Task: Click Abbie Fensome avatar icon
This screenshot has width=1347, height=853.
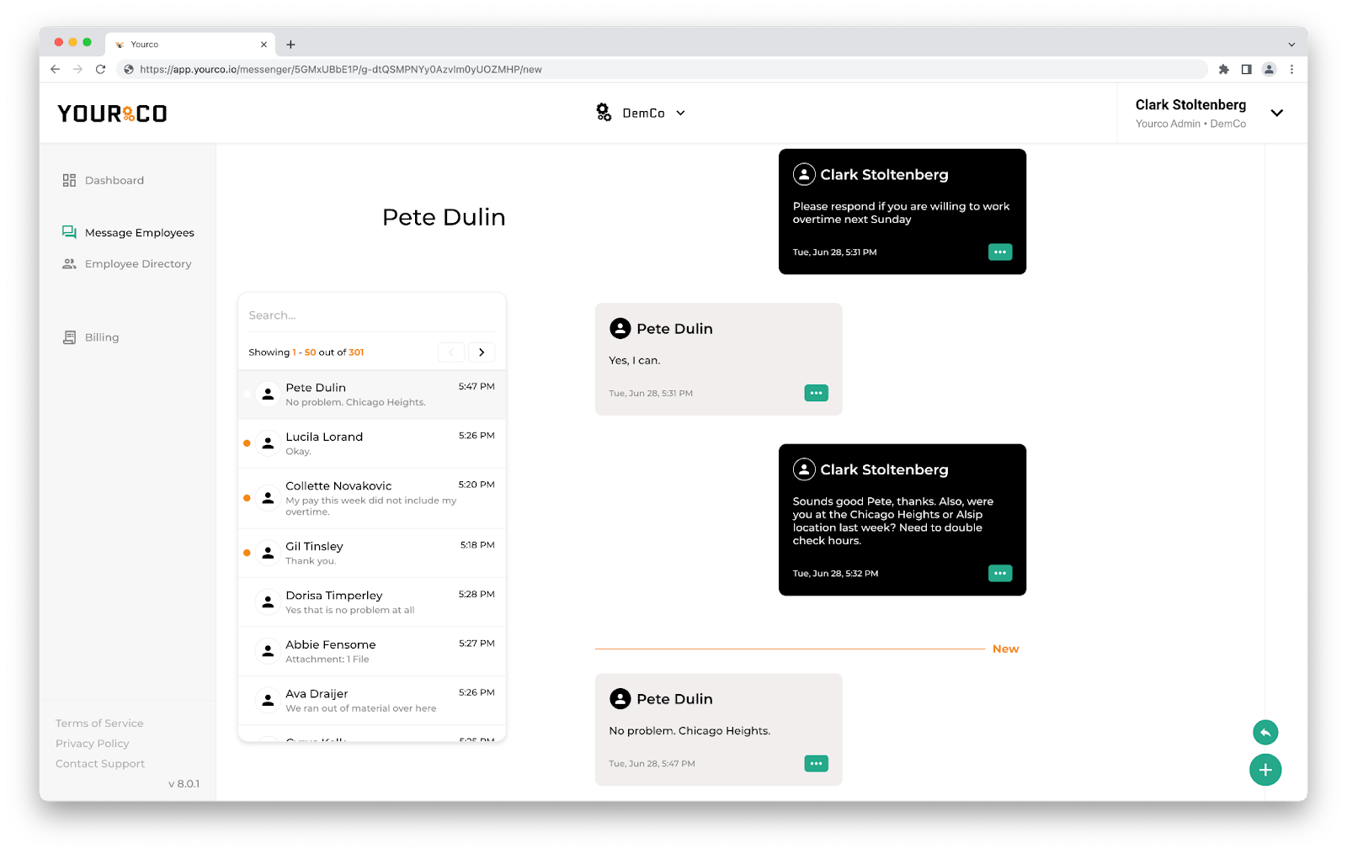Action: click(268, 651)
